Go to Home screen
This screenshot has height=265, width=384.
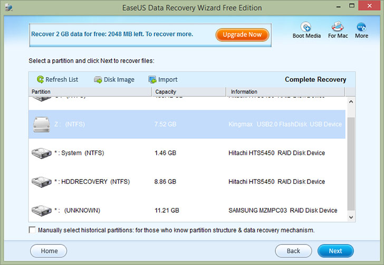click(x=49, y=251)
